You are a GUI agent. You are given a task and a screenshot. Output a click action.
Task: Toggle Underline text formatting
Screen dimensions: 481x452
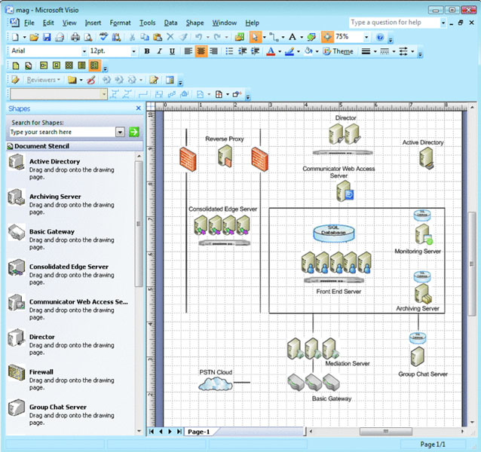(172, 51)
